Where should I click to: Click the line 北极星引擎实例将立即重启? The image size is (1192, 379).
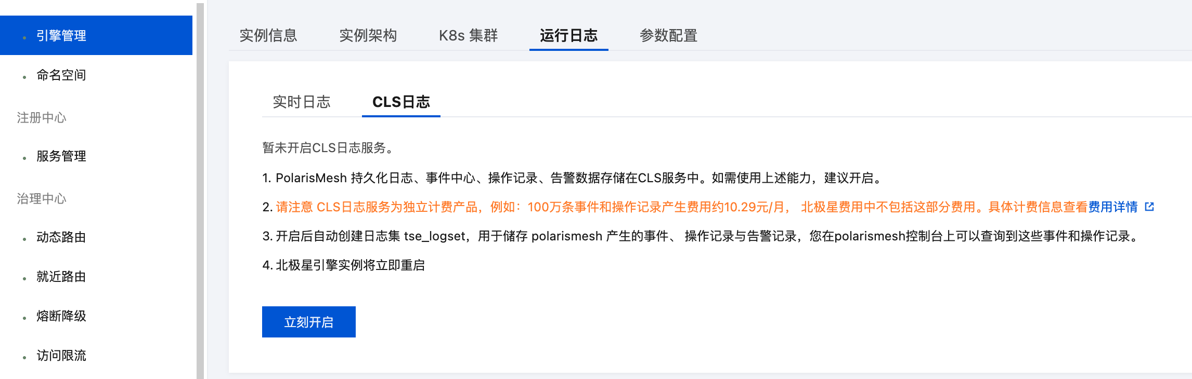(x=350, y=265)
